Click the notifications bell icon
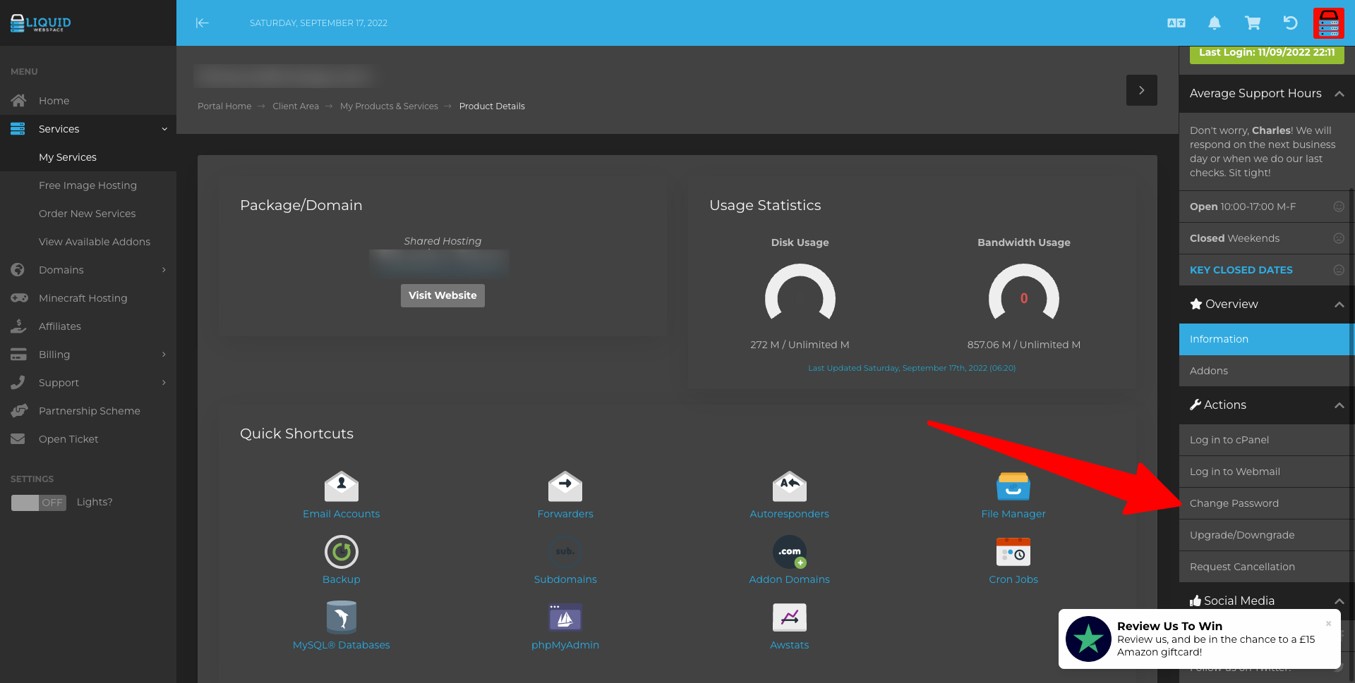Viewport: 1355px width, 683px height. (x=1214, y=23)
